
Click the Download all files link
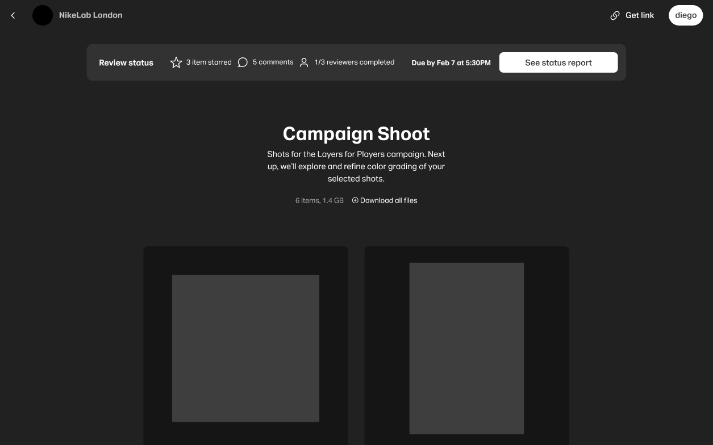tap(389, 200)
